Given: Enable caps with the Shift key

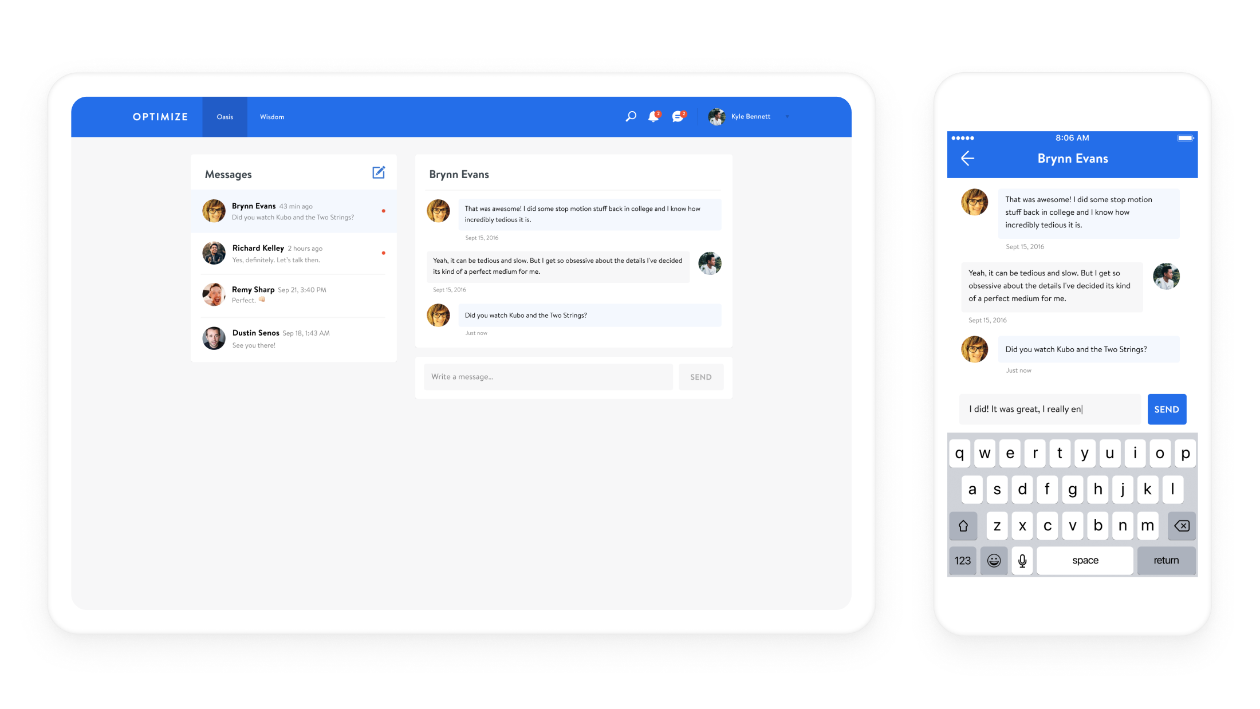Looking at the screenshot, I should click(x=963, y=525).
